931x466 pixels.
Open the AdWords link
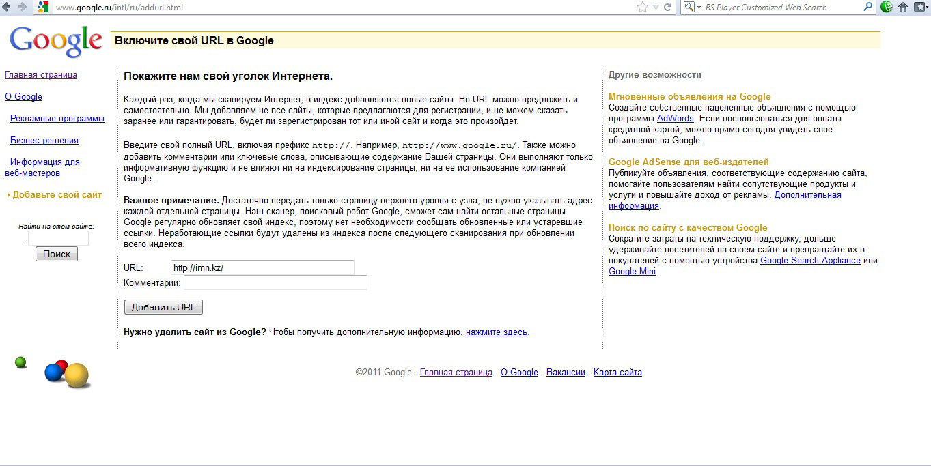click(676, 119)
